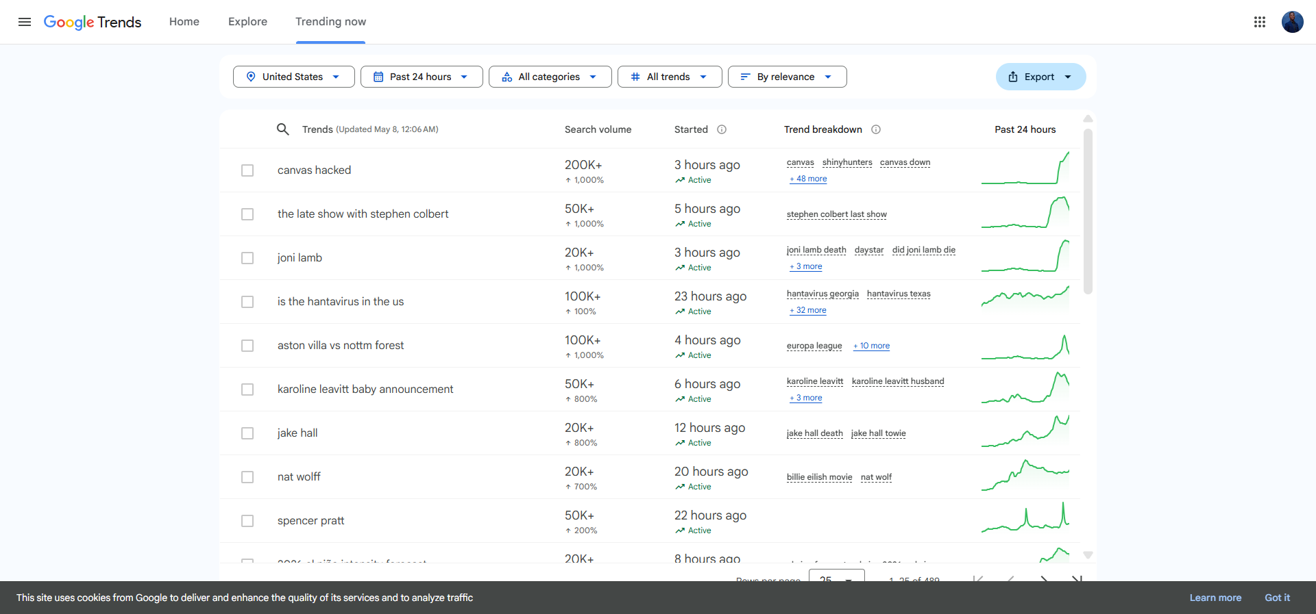Open the shinyhunters breakdown link
The height and width of the screenshot is (614, 1316).
tap(847, 162)
